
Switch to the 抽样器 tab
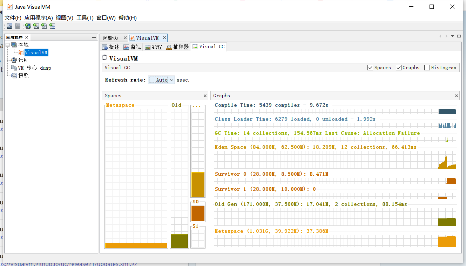pos(177,47)
